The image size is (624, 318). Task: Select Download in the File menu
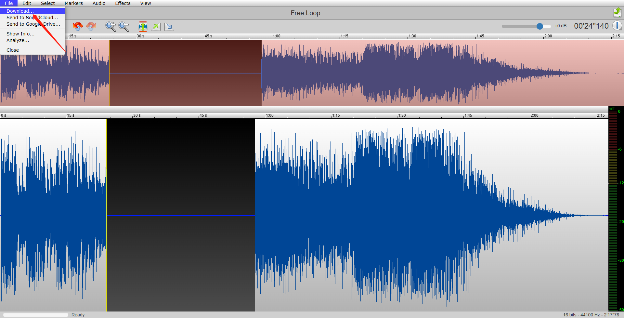coord(20,11)
